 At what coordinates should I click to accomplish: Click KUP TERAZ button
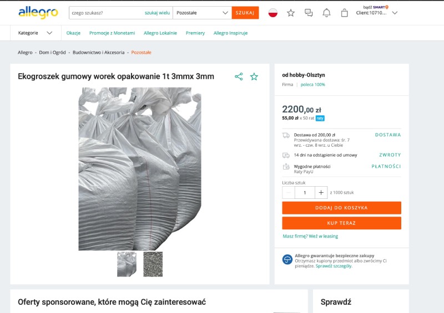[x=341, y=223]
